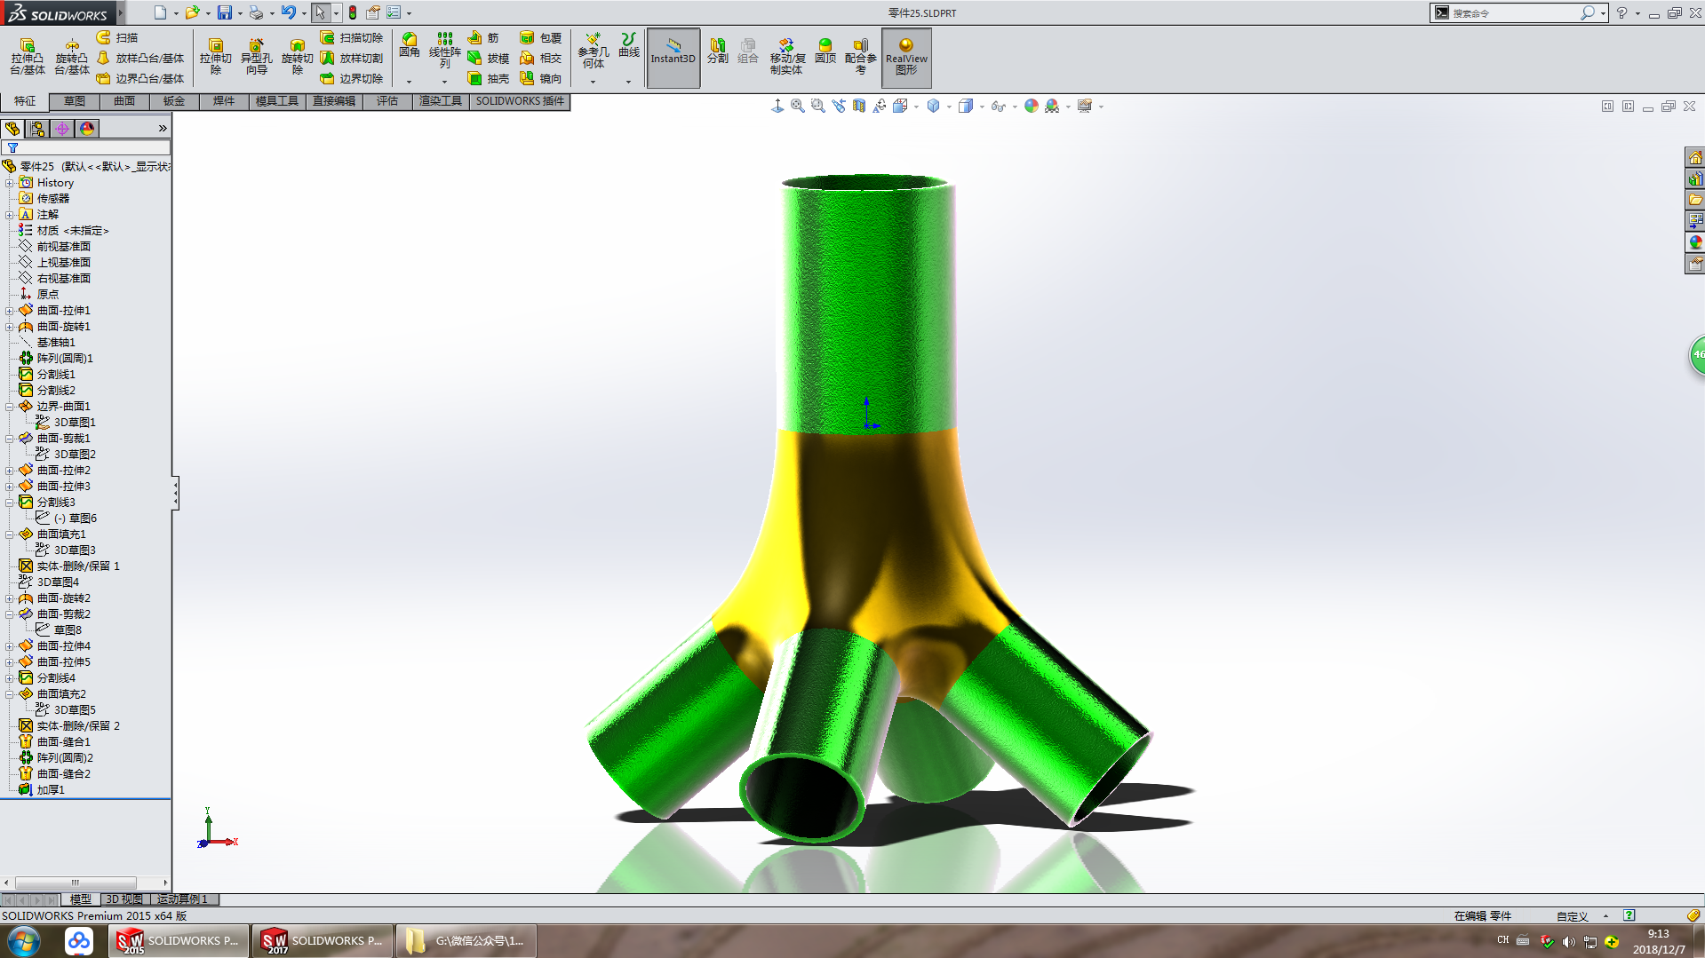Click the 曲线 curves tool
Viewport: 1705px width, 958px height.
click(629, 46)
